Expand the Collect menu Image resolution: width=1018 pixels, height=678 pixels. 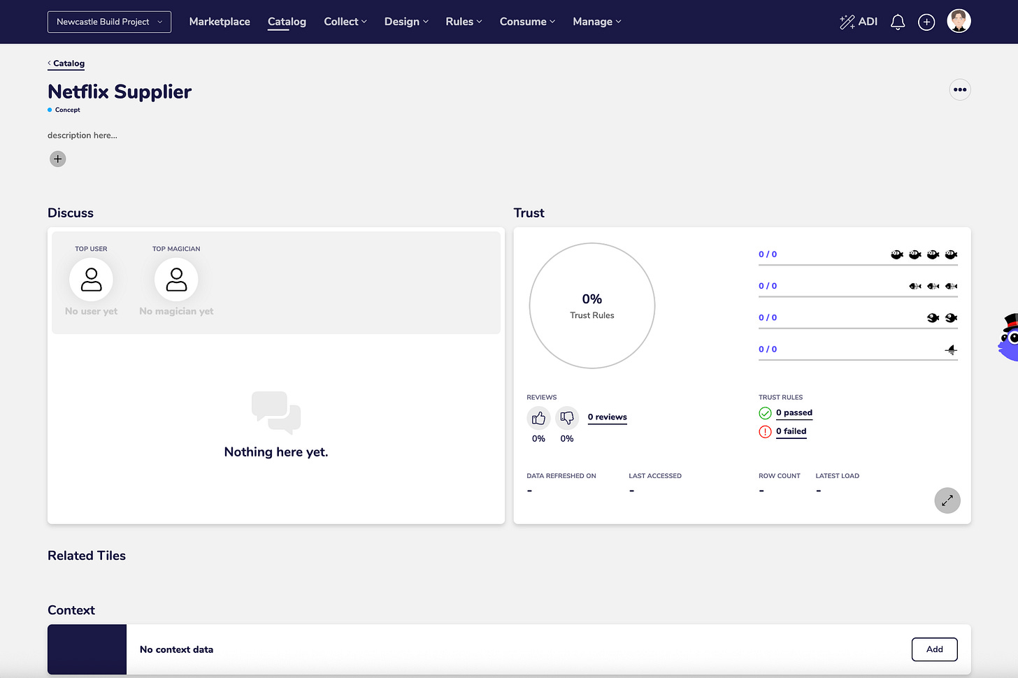pos(345,22)
